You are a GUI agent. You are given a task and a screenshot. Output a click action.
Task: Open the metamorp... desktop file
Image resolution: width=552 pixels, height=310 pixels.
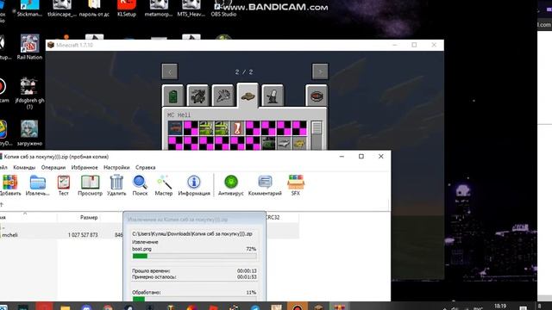pyautogui.click(x=159, y=9)
